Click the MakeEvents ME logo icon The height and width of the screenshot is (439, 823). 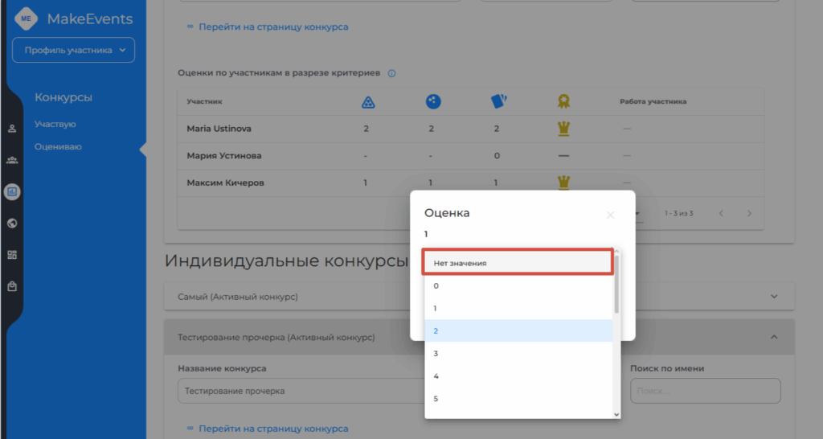[26, 19]
